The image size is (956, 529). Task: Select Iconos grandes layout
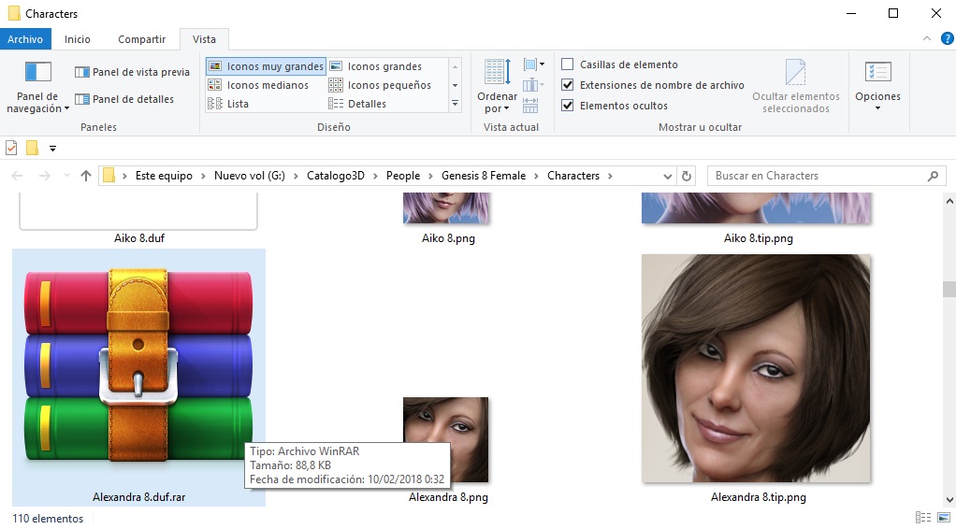[376, 65]
